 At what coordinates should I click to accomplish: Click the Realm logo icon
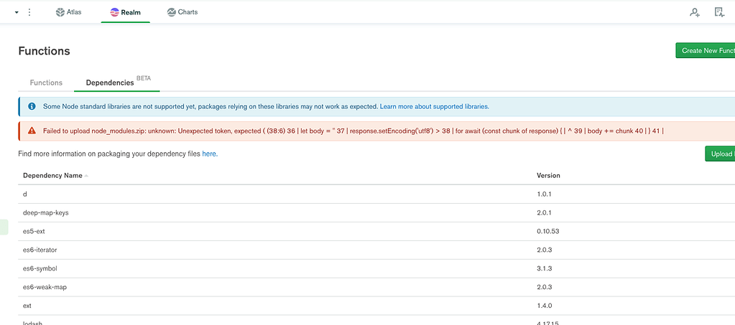click(115, 12)
